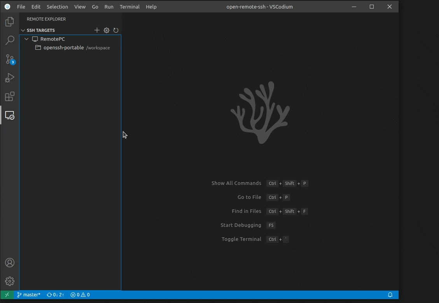The image size is (439, 303).
Task: View errors and warnings in status bar
Action: pos(80,295)
